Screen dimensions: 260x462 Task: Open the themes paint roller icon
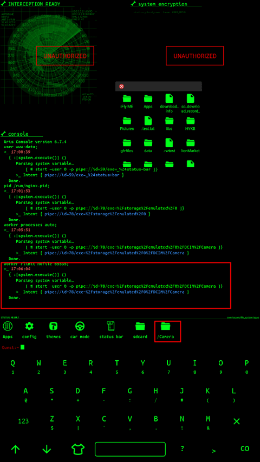(54, 326)
